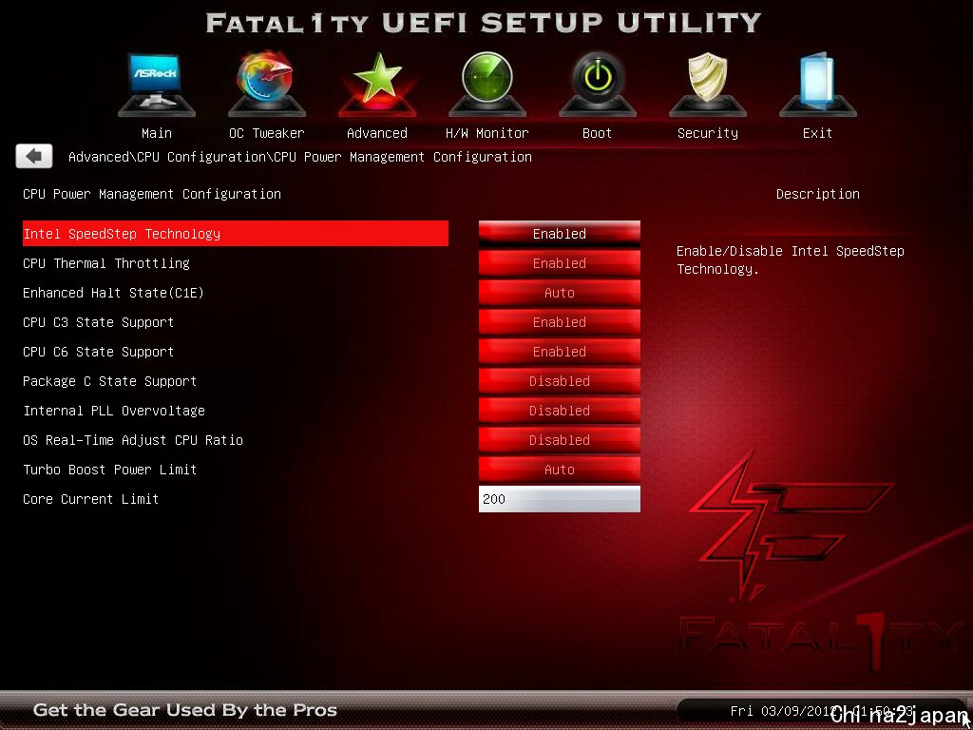Image resolution: width=973 pixels, height=730 pixels.
Task: Click the CPU Power Management Configuration heading
Action: (152, 194)
